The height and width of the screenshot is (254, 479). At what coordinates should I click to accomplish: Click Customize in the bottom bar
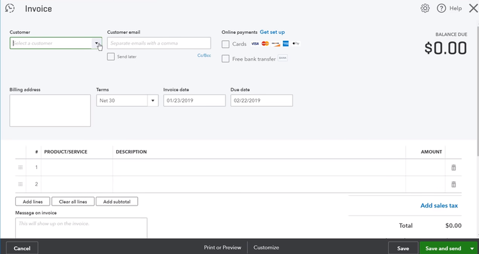coord(266,248)
